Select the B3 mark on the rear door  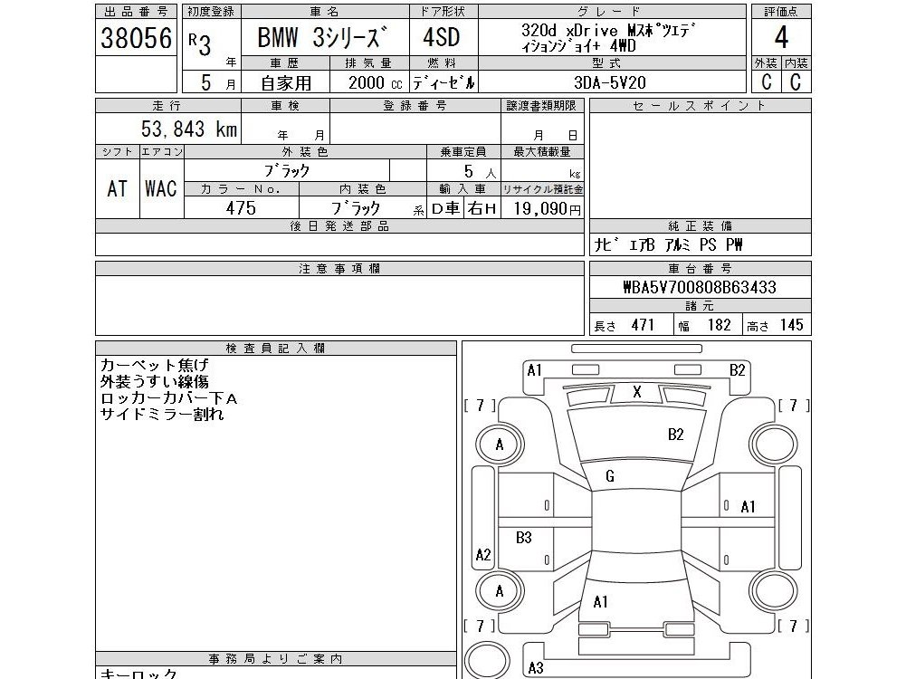pyautogui.click(x=523, y=538)
